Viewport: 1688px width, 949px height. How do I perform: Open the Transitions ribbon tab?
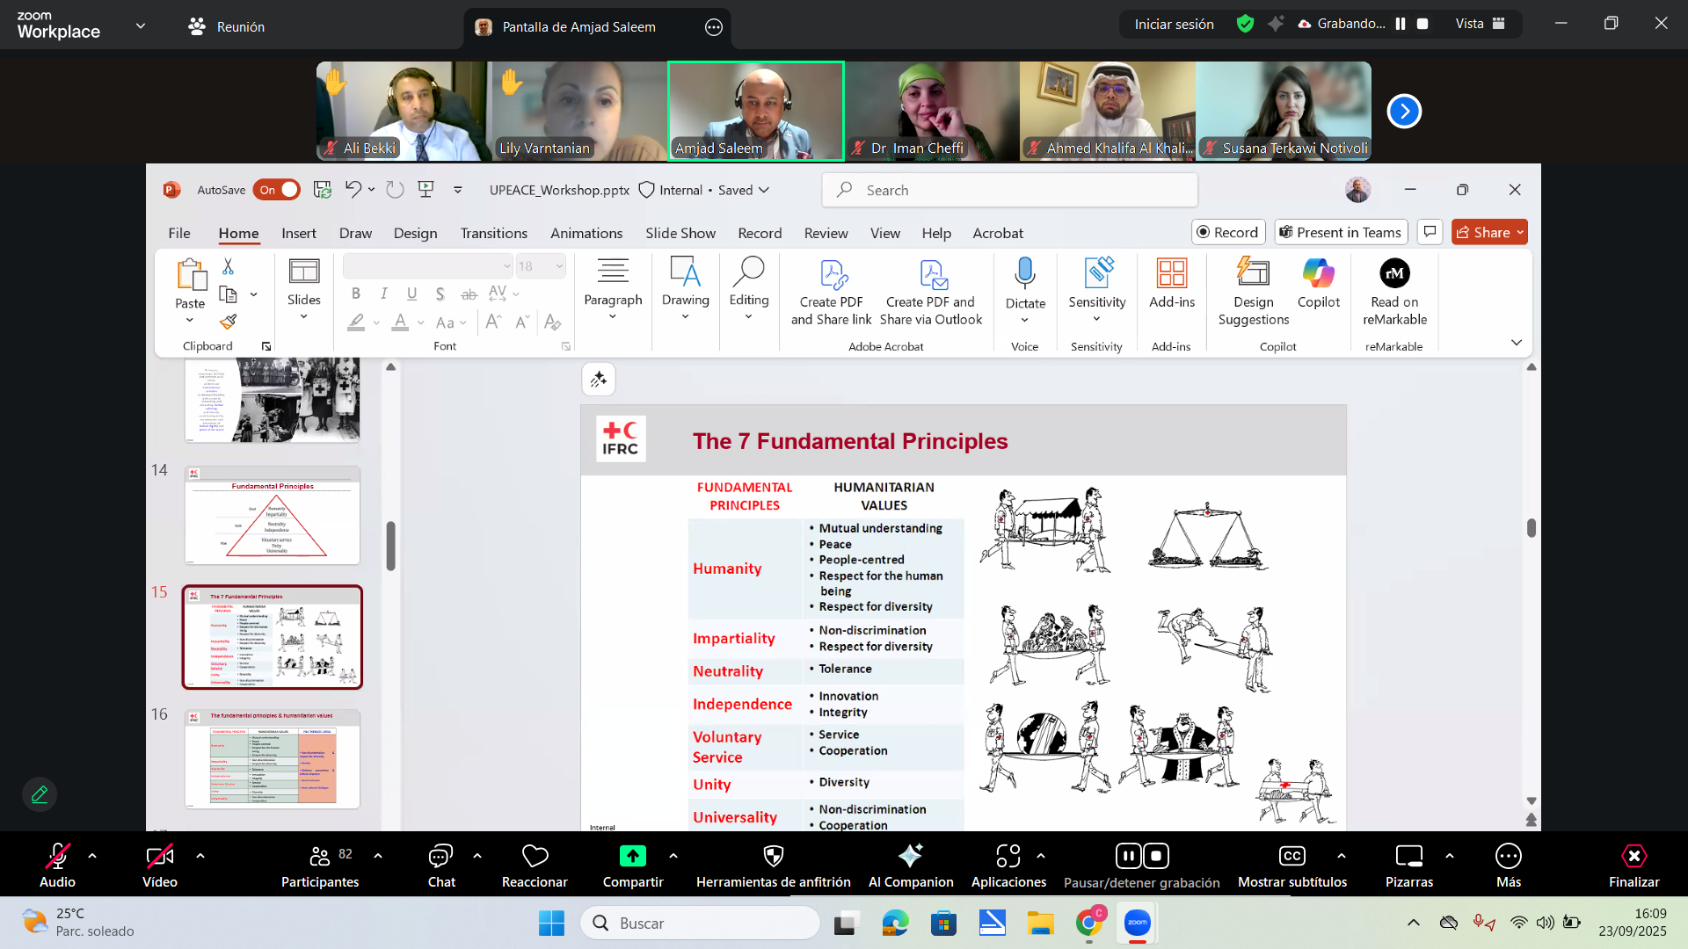(493, 233)
